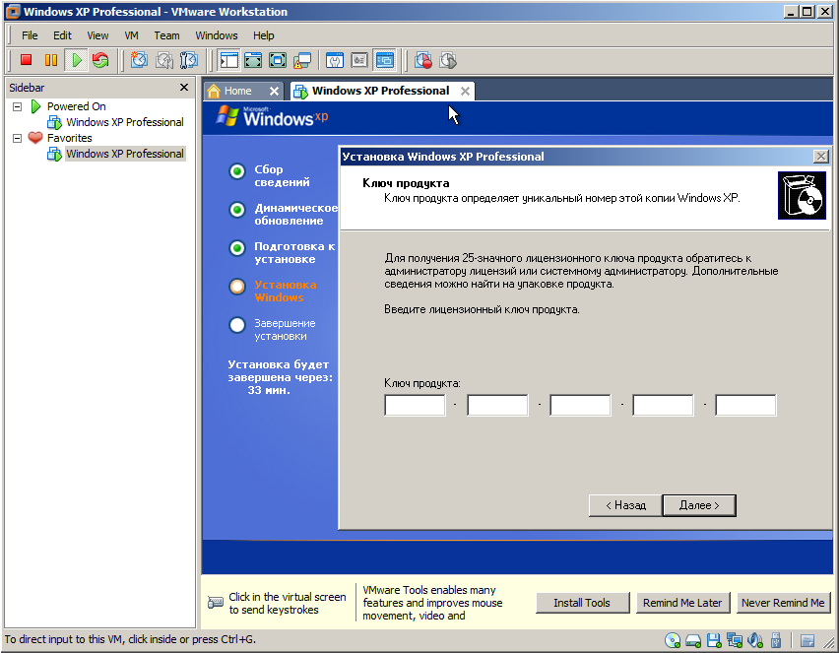Switch to Quick Switch mode icon
The width and height of the screenshot is (839, 653).
pos(253,60)
